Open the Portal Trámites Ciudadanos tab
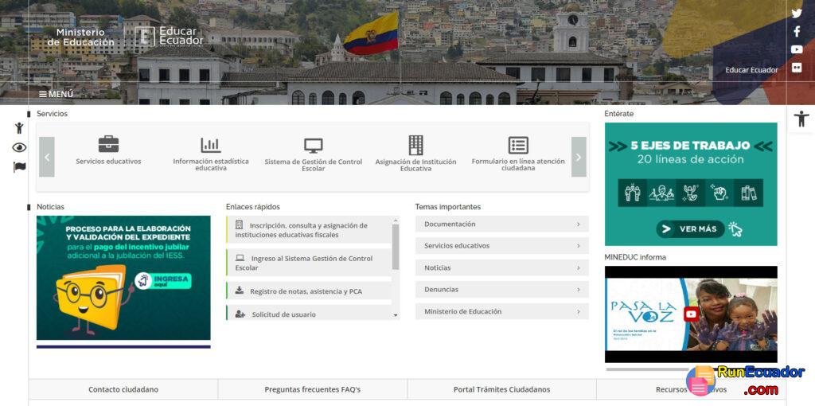Image resolution: width=815 pixels, height=406 pixels. coord(501,389)
